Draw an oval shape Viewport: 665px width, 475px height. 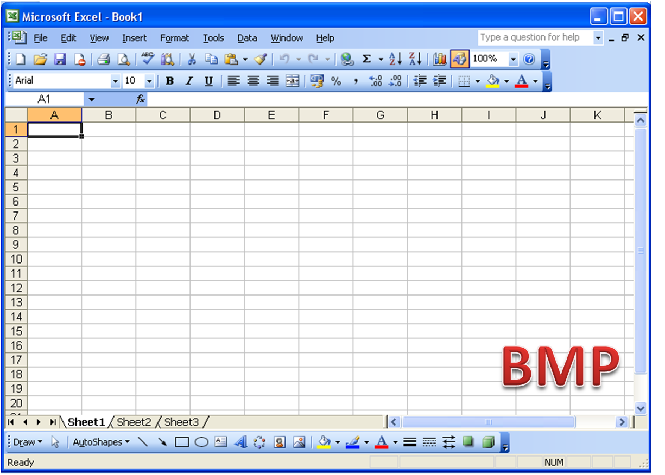tap(201, 442)
